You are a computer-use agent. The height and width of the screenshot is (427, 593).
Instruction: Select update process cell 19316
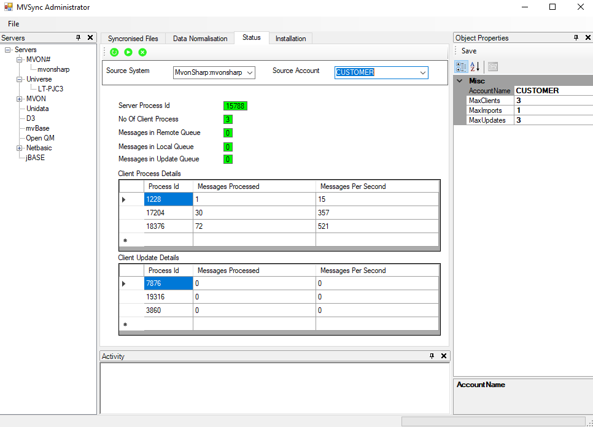tap(168, 297)
